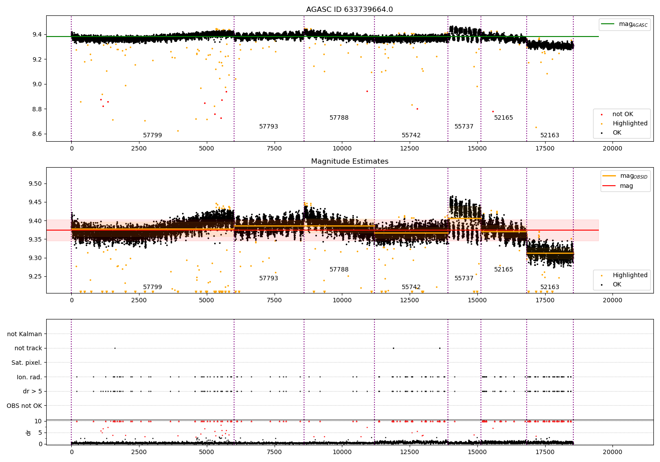Click the 8.6 y-tick in the top plot

pyautogui.click(x=37, y=134)
